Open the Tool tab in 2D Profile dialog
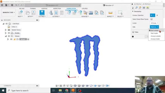 pos(133,8)
